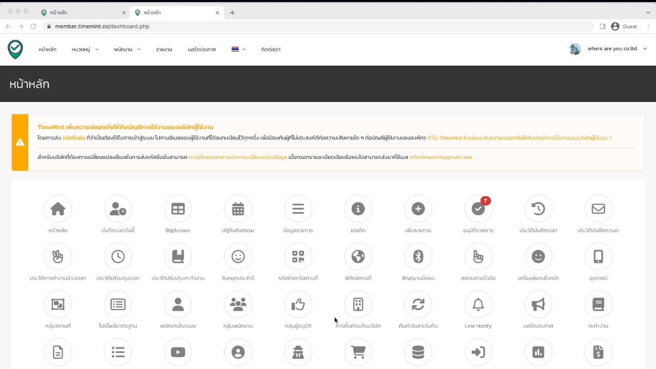
Task: Click the browser address bar URL
Action: [102, 27]
